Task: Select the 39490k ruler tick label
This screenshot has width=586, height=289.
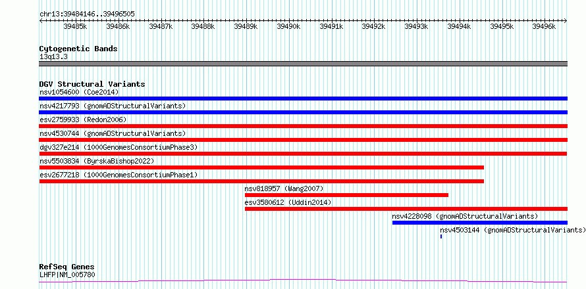Action: 288,26
